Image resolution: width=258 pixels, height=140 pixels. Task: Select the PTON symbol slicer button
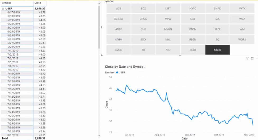(193, 29)
